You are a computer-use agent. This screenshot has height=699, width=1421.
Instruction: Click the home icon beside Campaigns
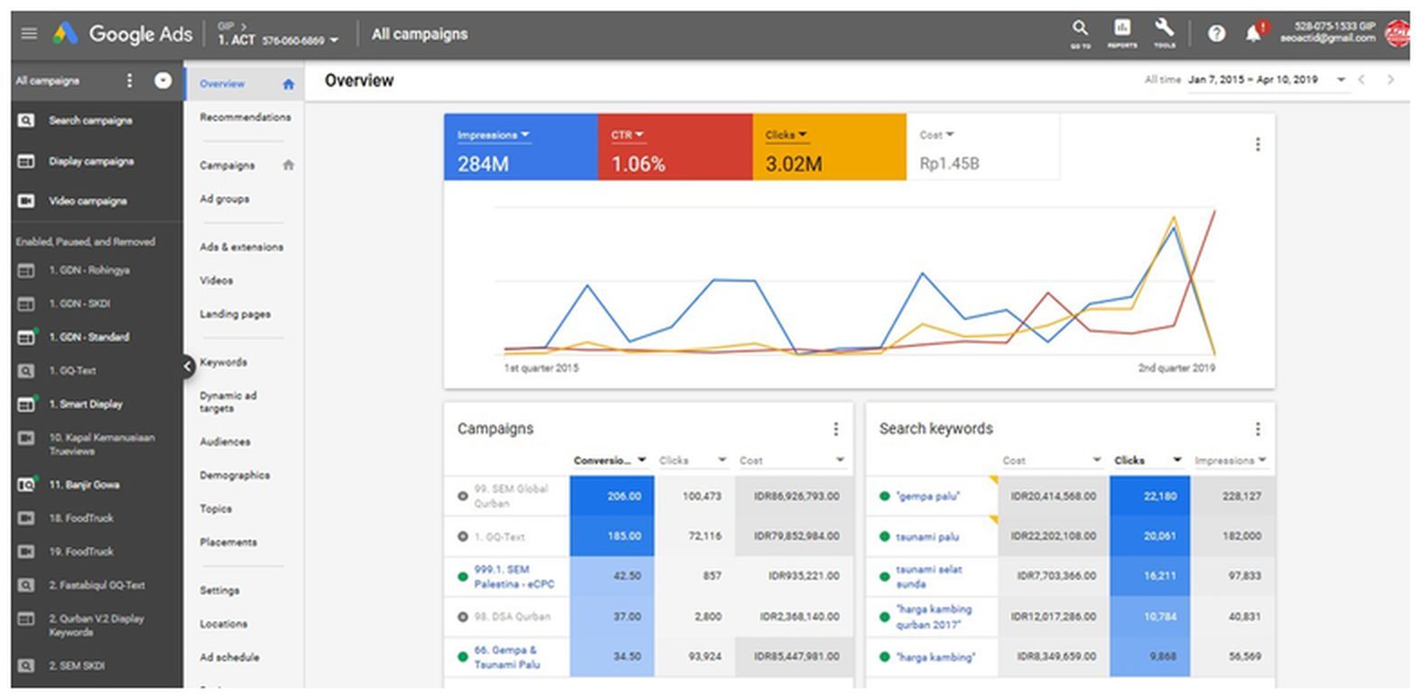point(289,165)
